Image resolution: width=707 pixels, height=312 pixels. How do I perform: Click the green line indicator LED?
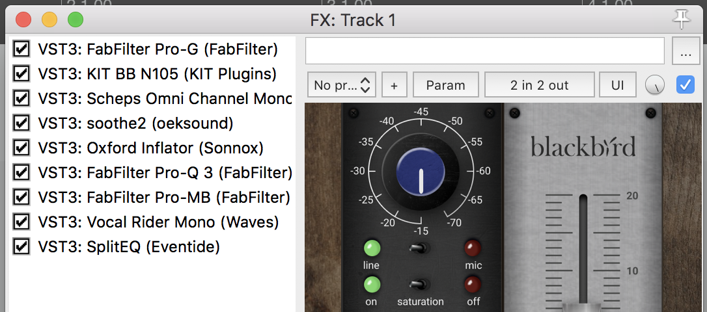[x=372, y=248]
